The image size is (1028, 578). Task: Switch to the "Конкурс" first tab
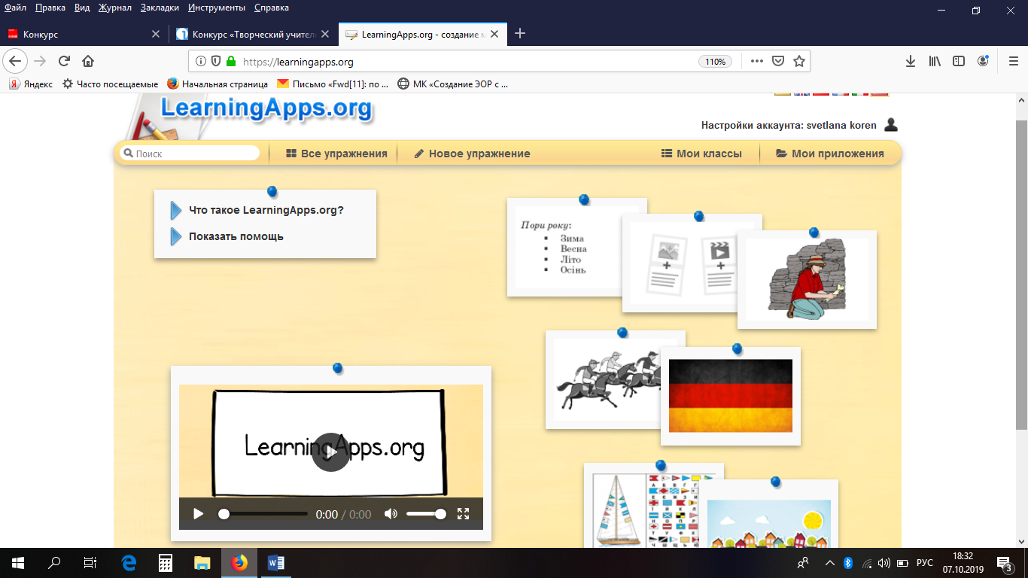[84, 34]
